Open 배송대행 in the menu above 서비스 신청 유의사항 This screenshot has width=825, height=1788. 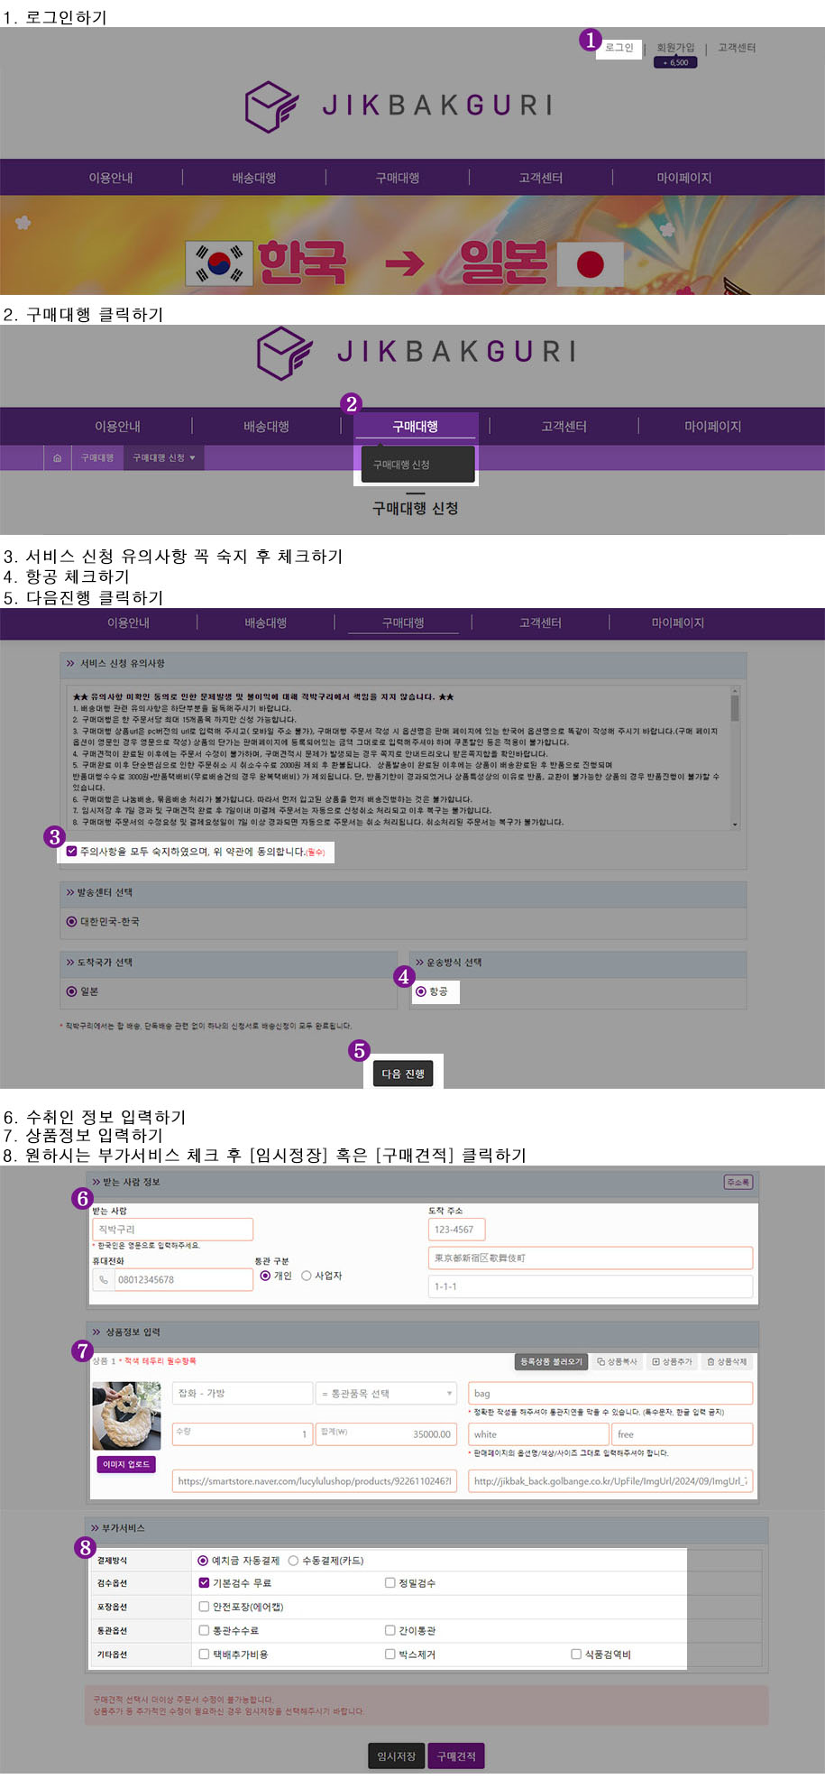coord(266,622)
